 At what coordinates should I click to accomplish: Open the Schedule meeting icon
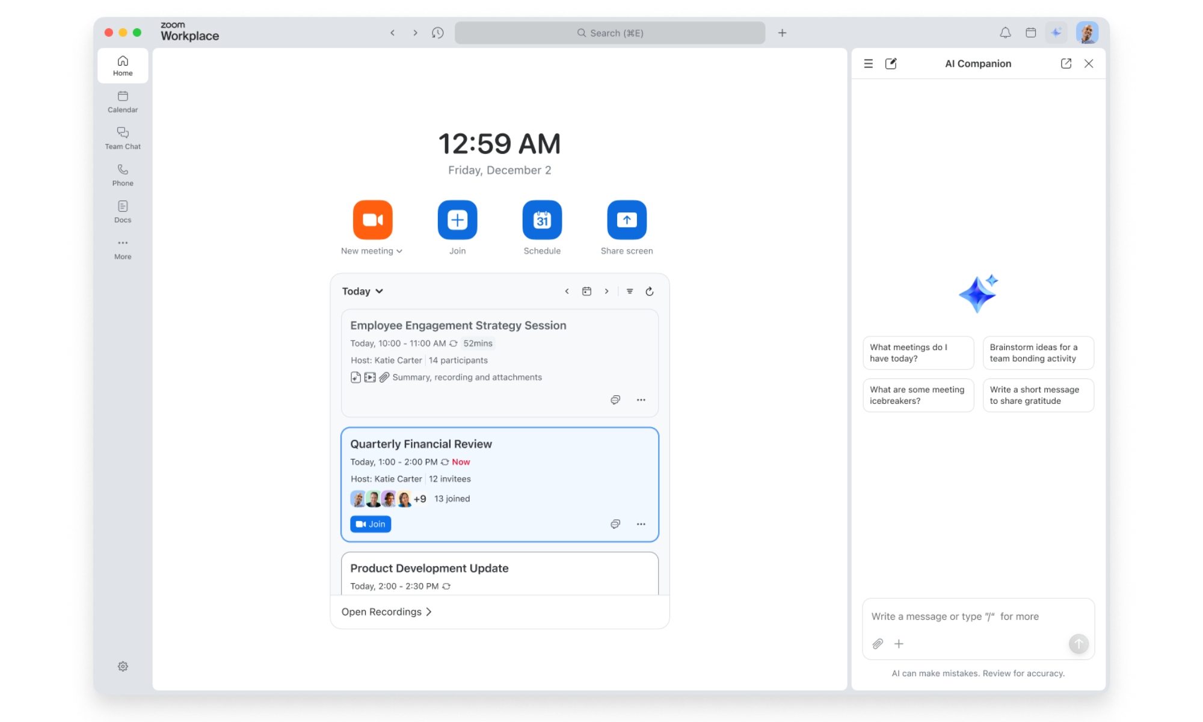[542, 220]
